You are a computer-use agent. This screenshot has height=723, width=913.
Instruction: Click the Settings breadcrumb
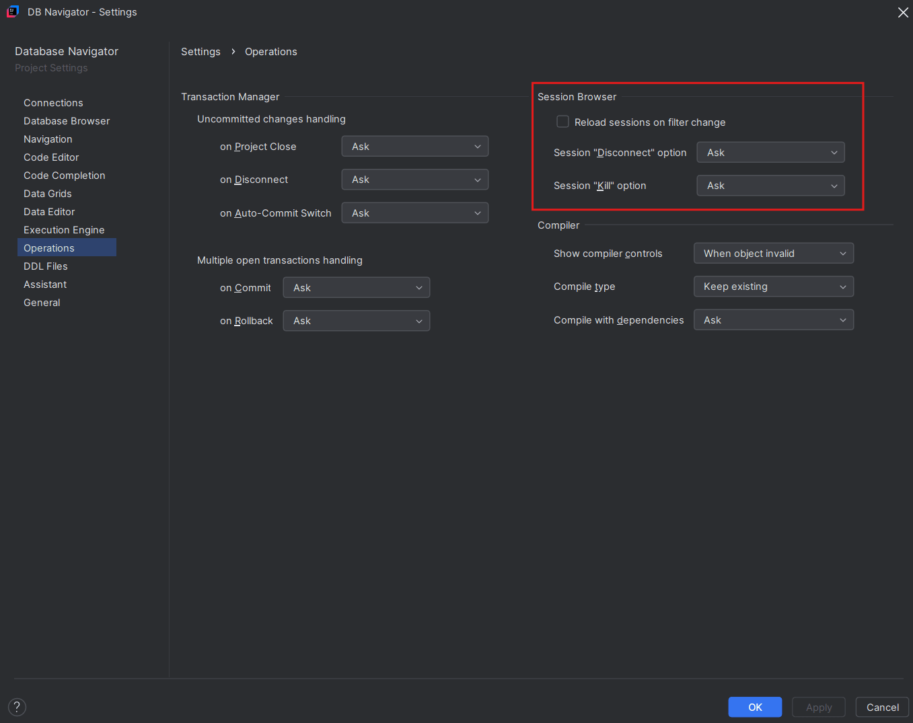point(200,52)
